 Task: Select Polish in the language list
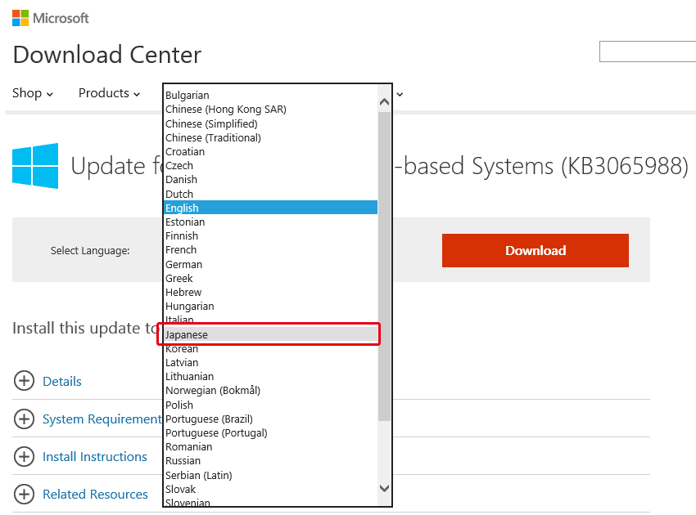click(271, 405)
